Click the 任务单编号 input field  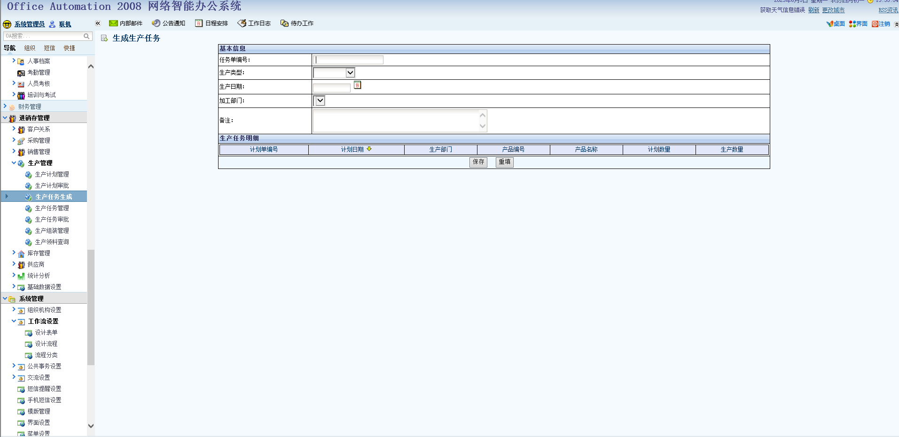(x=348, y=60)
